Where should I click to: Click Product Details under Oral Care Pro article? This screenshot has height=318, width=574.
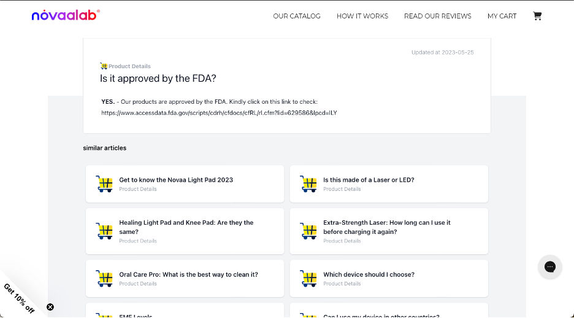pyautogui.click(x=138, y=284)
